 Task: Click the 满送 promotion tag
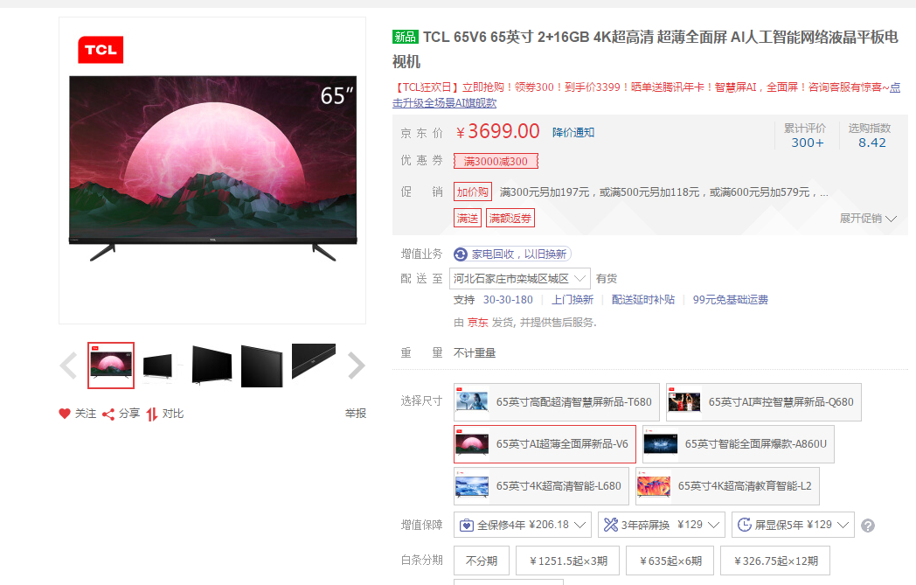tap(468, 219)
